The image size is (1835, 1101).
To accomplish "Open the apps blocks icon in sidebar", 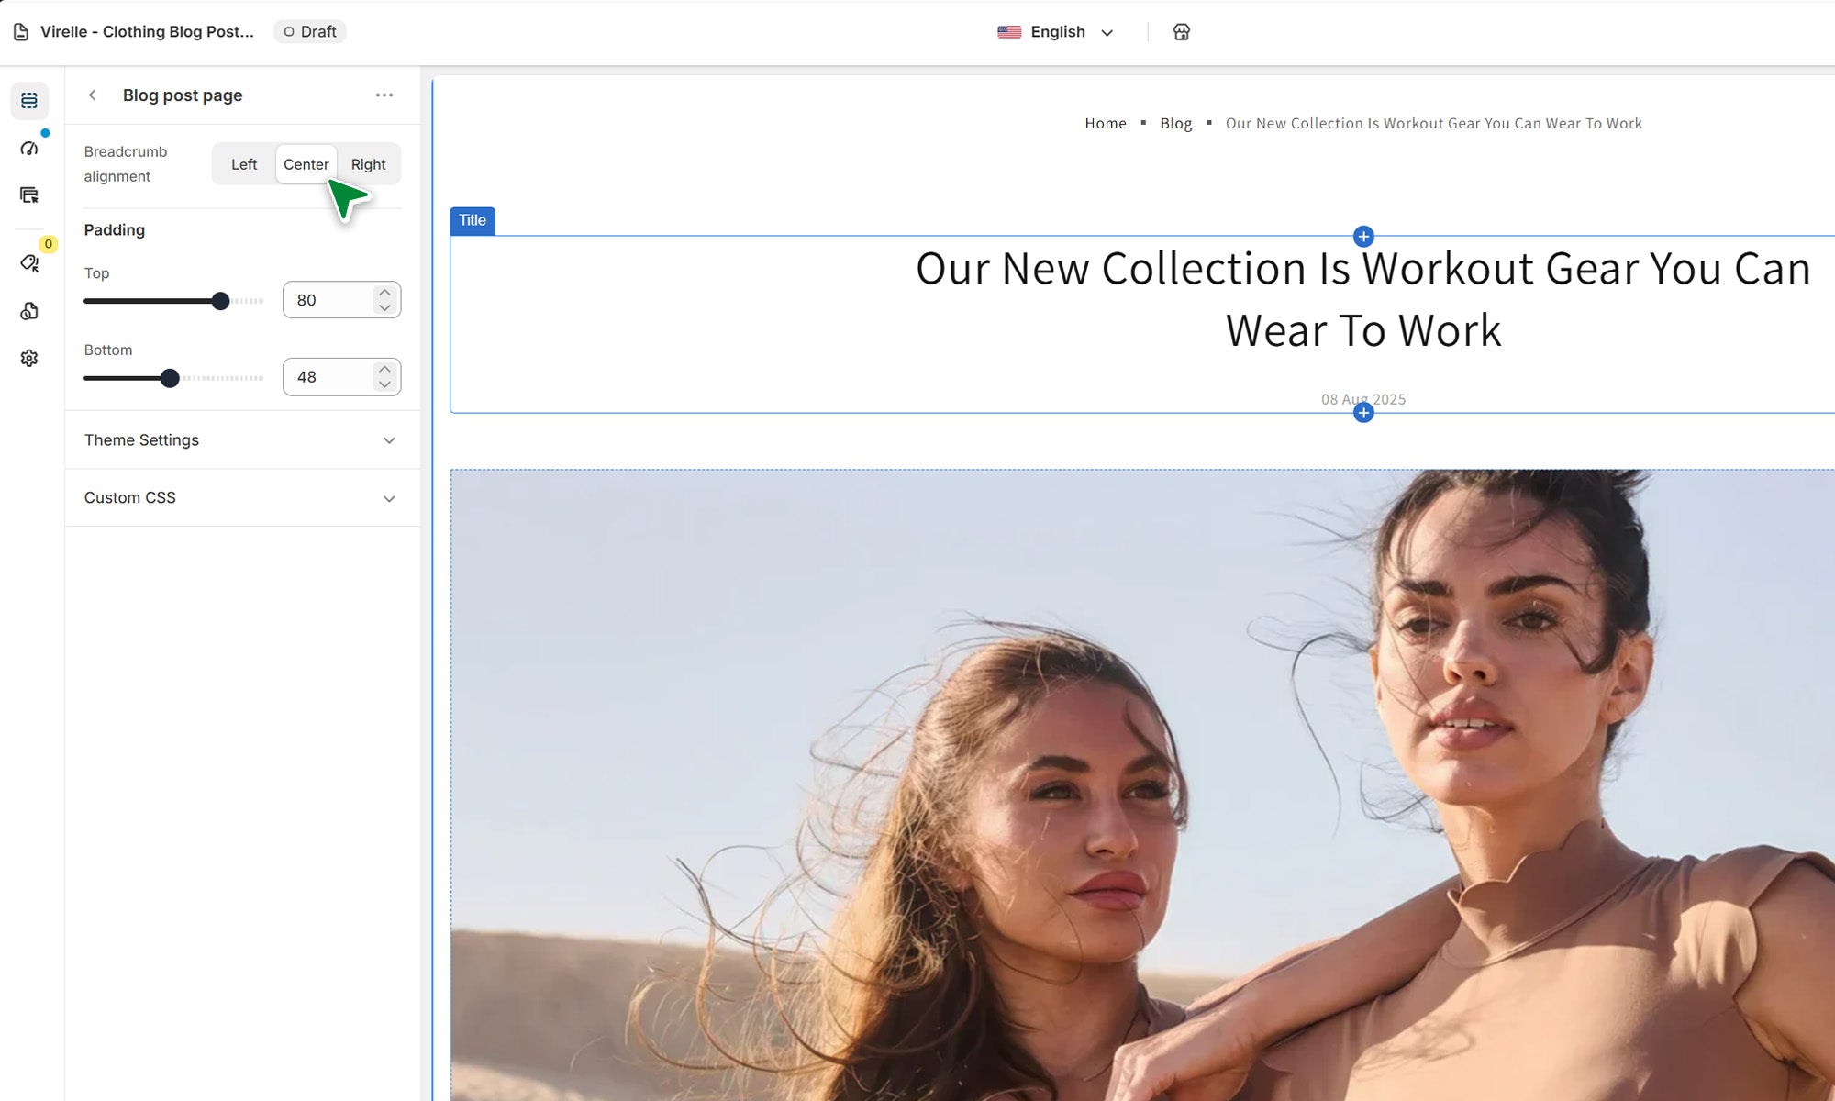I will click(29, 312).
